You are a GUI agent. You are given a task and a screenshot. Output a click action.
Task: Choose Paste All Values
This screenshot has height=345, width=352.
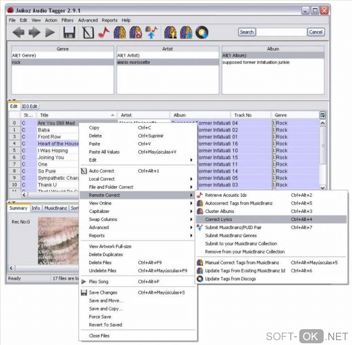pyautogui.click(x=104, y=152)
